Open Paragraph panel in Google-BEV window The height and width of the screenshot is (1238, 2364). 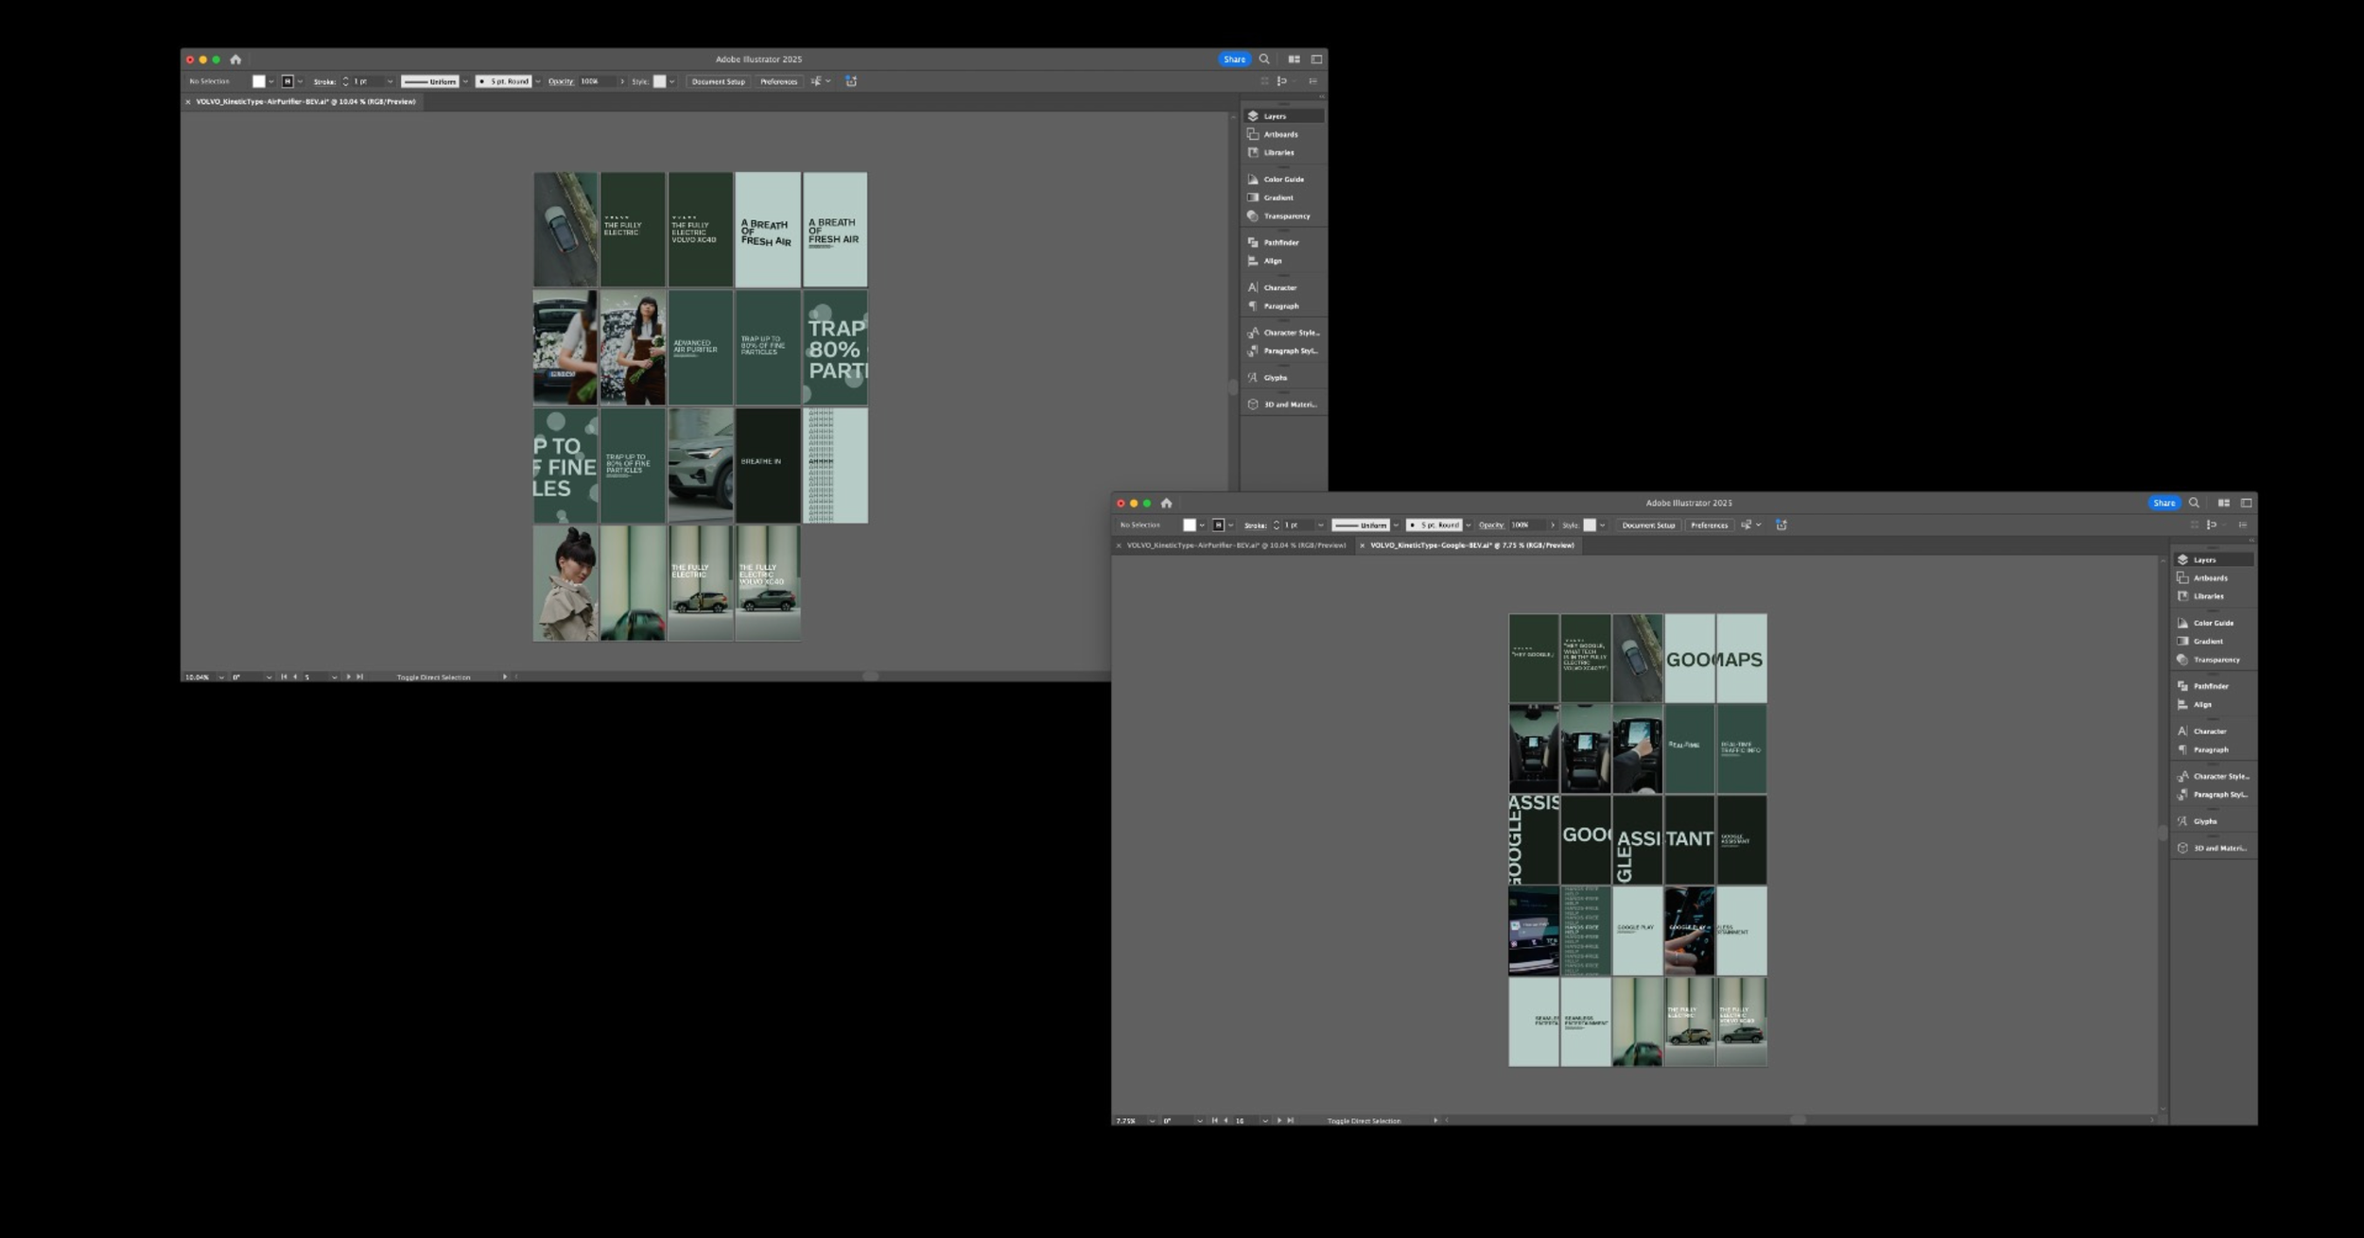[x=2212, y=749]
